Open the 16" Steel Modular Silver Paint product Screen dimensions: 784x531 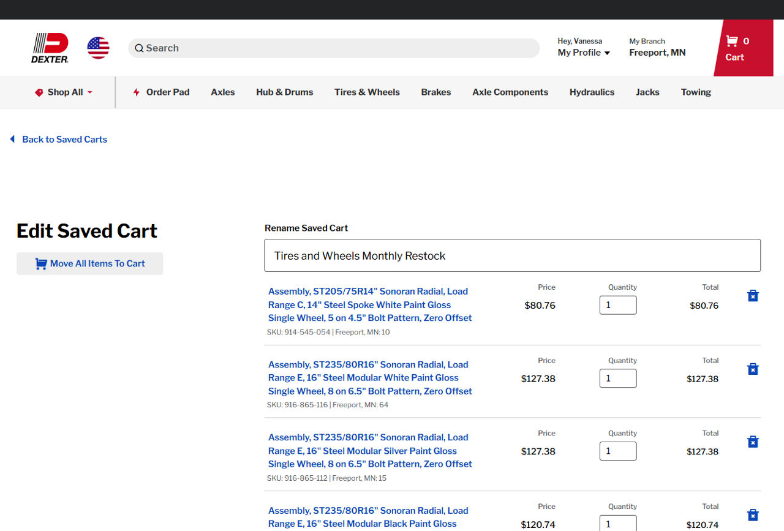(x=370, y=451)
